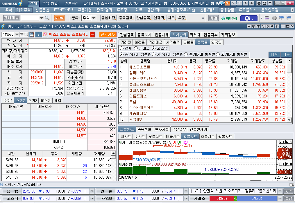Click the stock search magnifier next to the code field
Image resolution: width=295 pixels, height=203 pixels.
click(x=26, y=35)
